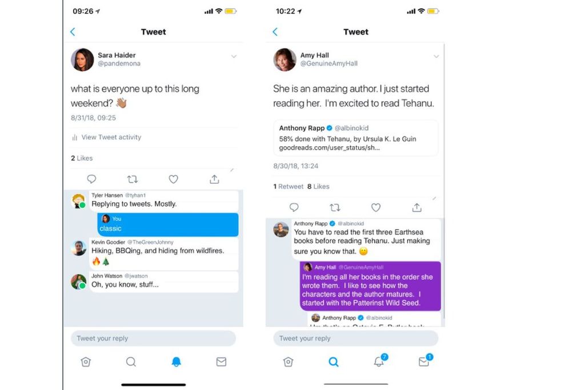Go to Home tab in left phone

coord(86,361)
